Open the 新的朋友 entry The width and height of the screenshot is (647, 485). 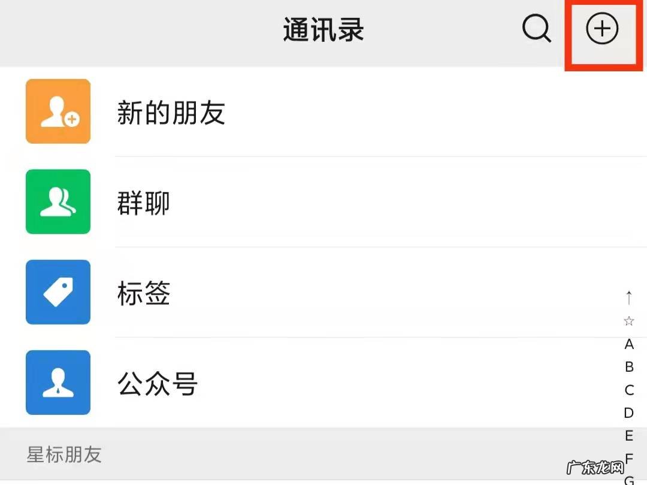coord(171,114)
